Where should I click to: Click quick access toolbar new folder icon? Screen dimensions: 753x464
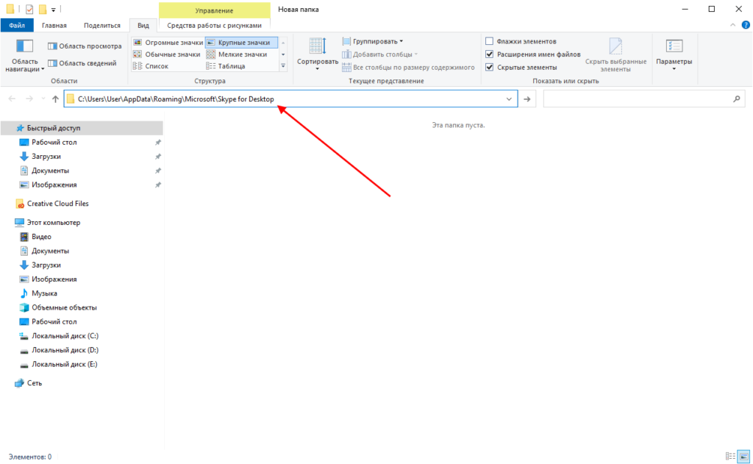point(42,9)
